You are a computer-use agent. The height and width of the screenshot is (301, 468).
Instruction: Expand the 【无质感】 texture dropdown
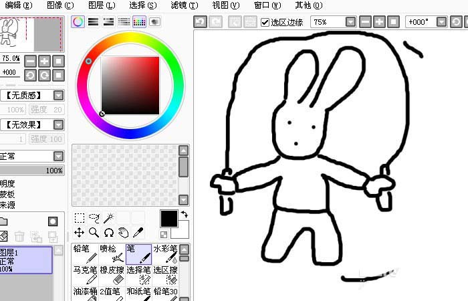[x=59, y=96]
